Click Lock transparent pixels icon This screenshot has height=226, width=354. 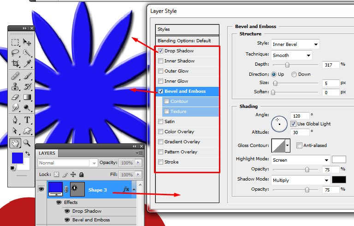pyautogui.click(x=57, y=175)
